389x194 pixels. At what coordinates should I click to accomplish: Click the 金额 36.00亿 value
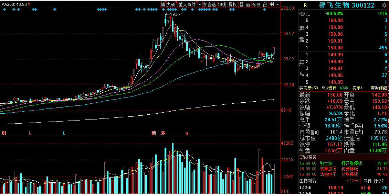(x=333, y=126)
